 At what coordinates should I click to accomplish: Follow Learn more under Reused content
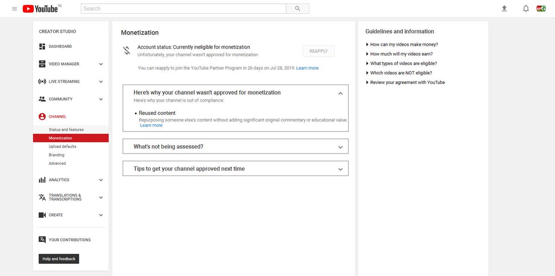pos(151,126)
